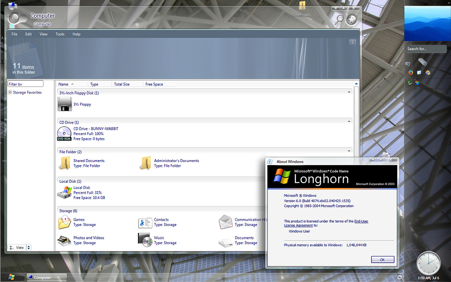Viewport: 451px width, 282px height.
Task: Open Windows Media Player from the sidebar
Action: coord(428,72)
